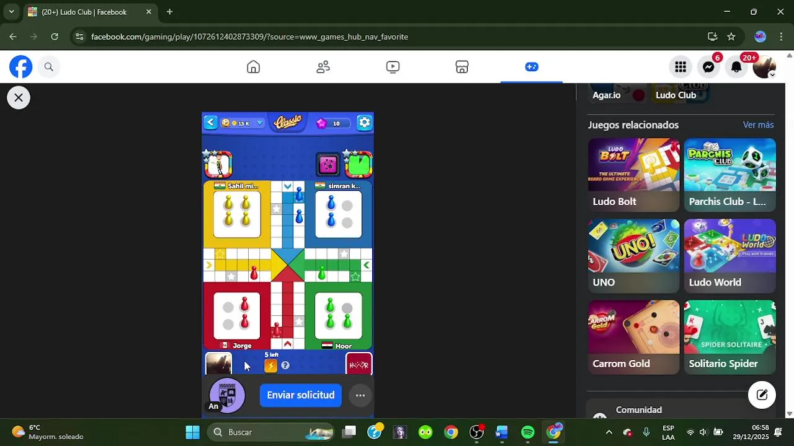The image size is (794, 446).
Task: Select the green token on the board path
Action: point(322,272)
